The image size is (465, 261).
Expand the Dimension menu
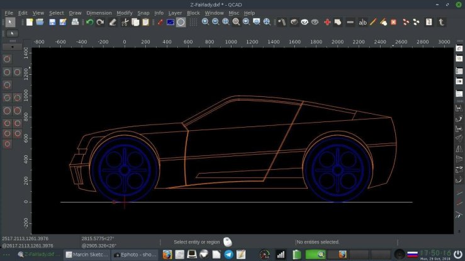click(x=99, y=13)
